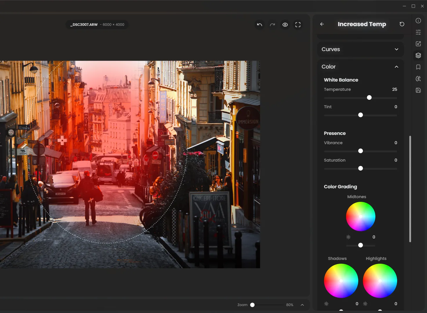Reset the Increased Temp adjustments
427x313 pixels.
pyautogui.click(x=402, y=24)
